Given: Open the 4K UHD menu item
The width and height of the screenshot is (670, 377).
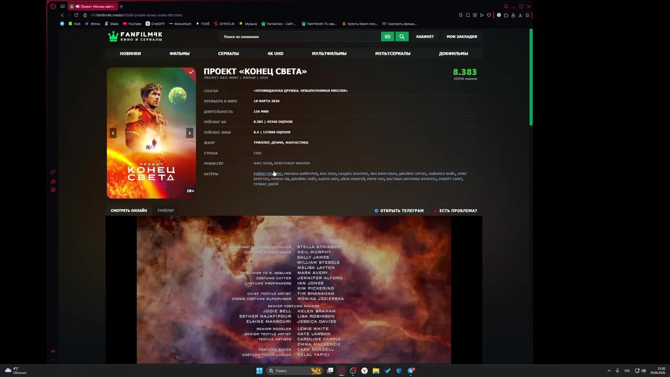Looking at the screenshot, I should click(x=275, y=53).
